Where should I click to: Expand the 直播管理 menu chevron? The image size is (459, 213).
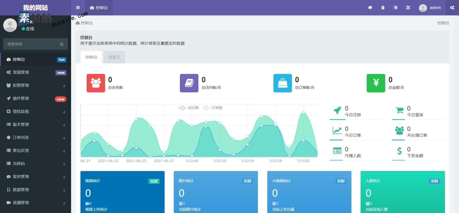64,203
